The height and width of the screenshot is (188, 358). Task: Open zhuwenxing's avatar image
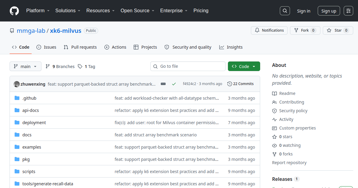click(x=17, y=84)
